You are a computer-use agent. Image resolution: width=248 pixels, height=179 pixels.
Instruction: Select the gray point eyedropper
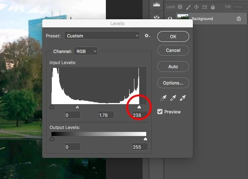pos(173,98)
